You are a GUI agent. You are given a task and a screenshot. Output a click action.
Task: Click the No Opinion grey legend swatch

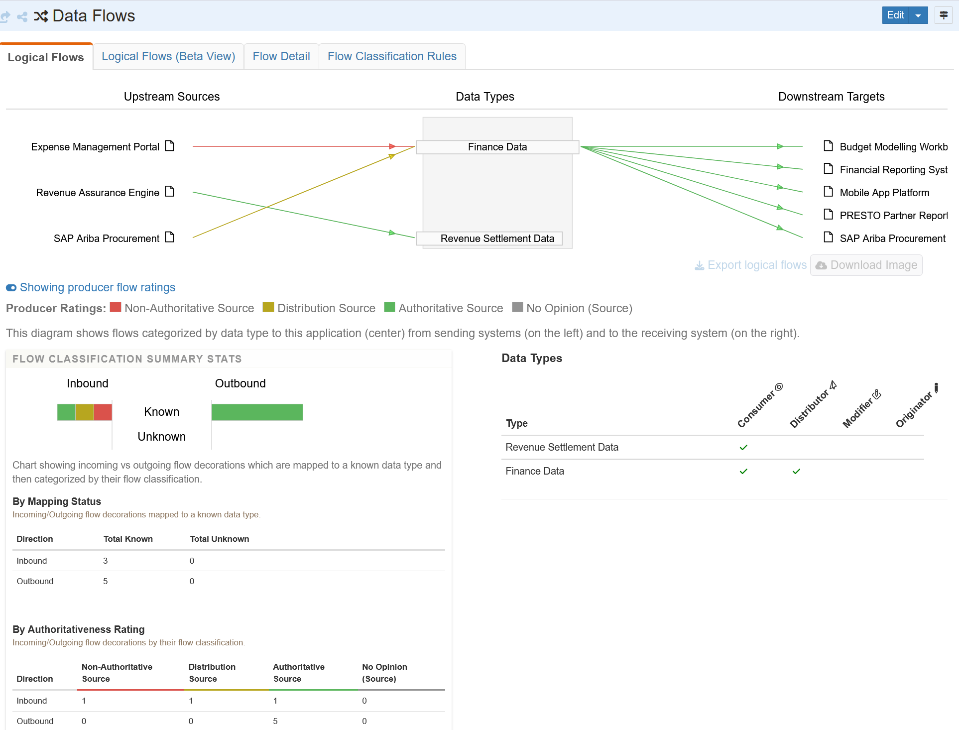[x=517, y=307]
